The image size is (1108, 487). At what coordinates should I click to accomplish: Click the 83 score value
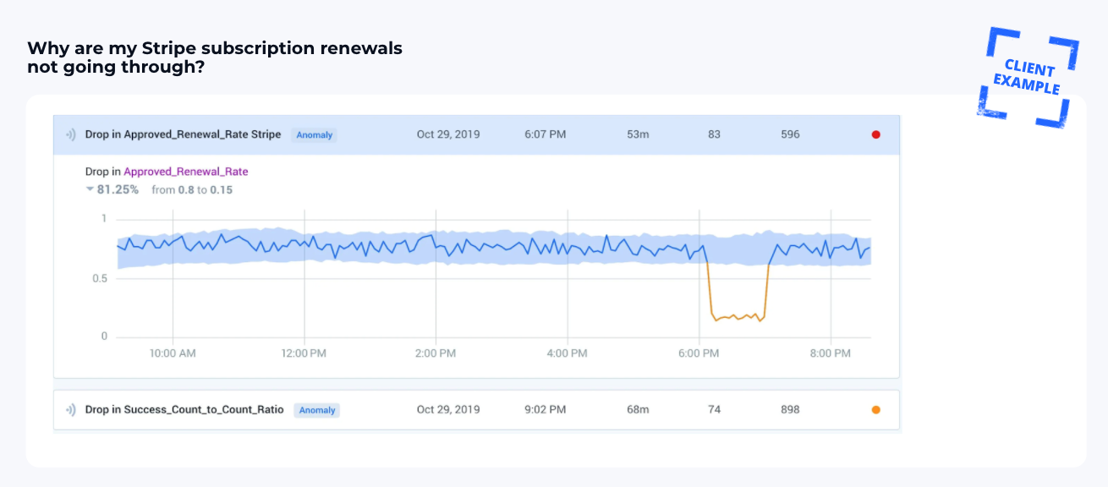[714, 134]
